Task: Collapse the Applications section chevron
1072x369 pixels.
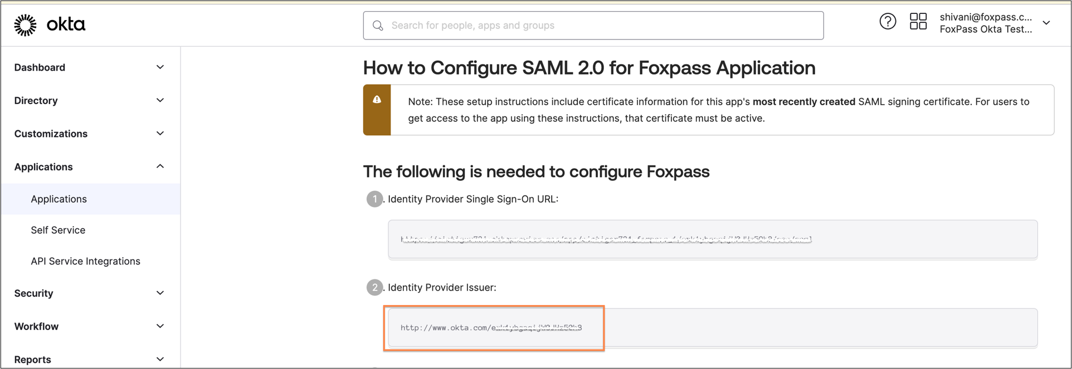Action: pos(160,166)
